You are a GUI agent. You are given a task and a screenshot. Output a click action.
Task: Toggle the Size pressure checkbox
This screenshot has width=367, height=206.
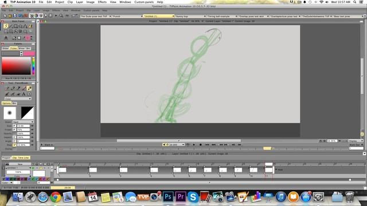(14, 126)
